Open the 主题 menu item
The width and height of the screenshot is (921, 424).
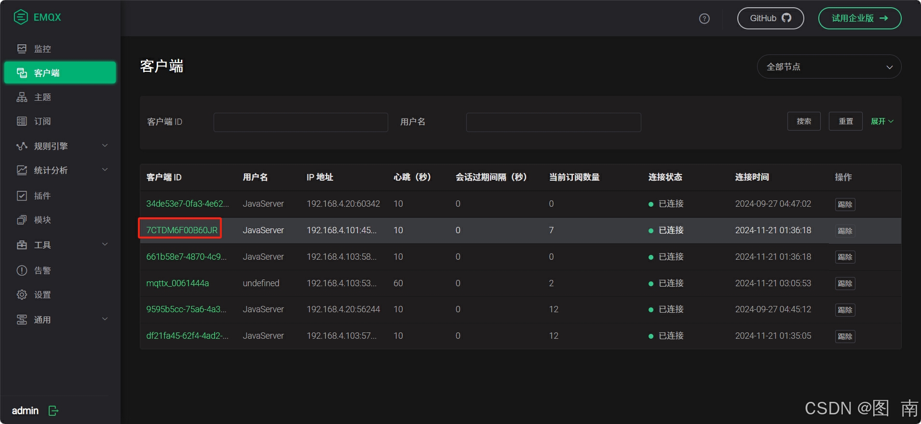coord(60,97)
